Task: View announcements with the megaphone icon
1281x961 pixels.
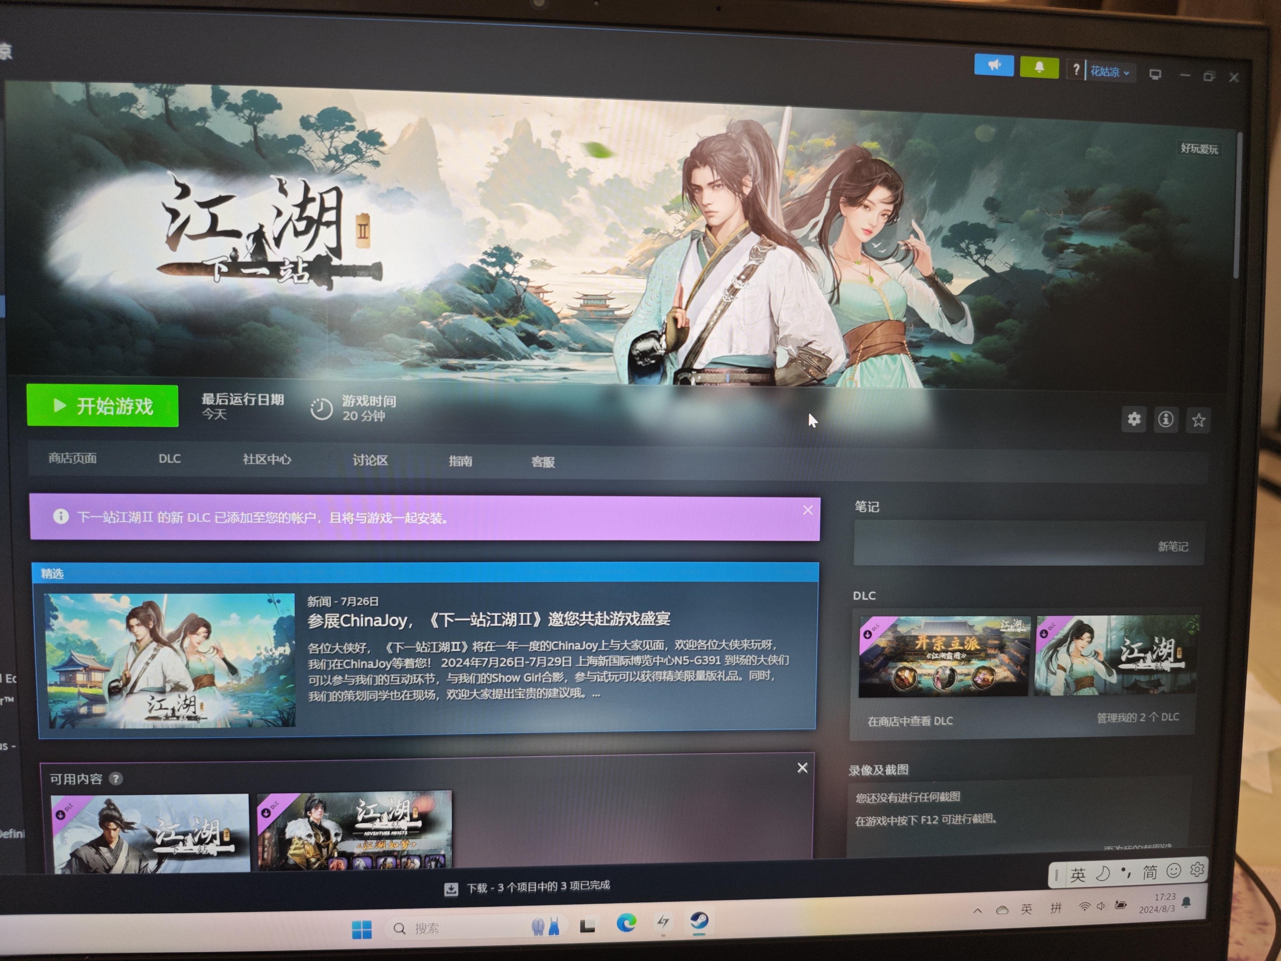Action: pyautogui.click(x=994, y=65)
